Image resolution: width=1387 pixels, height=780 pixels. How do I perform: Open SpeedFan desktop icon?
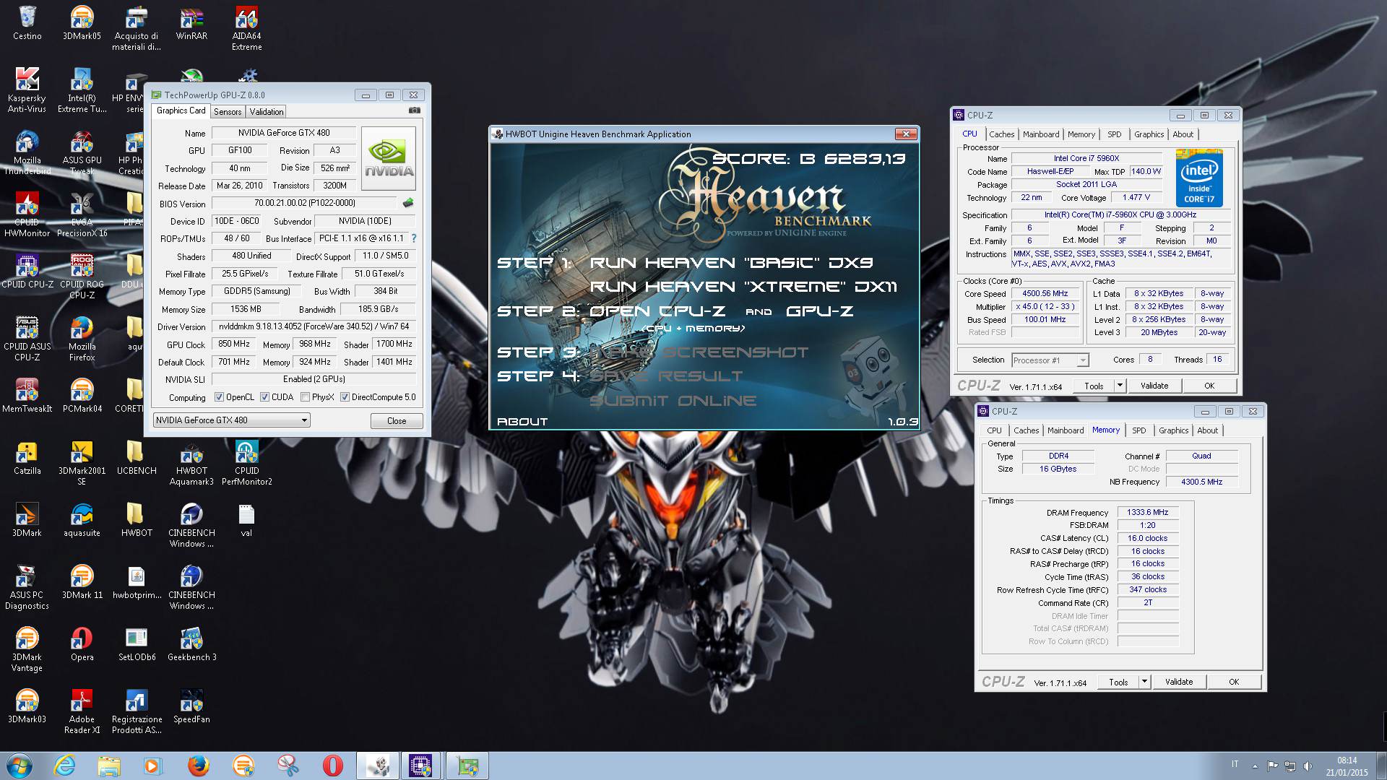(191, 706)
